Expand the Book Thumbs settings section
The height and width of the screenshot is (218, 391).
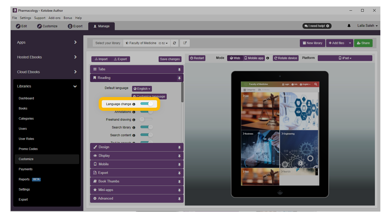[137, 181]
